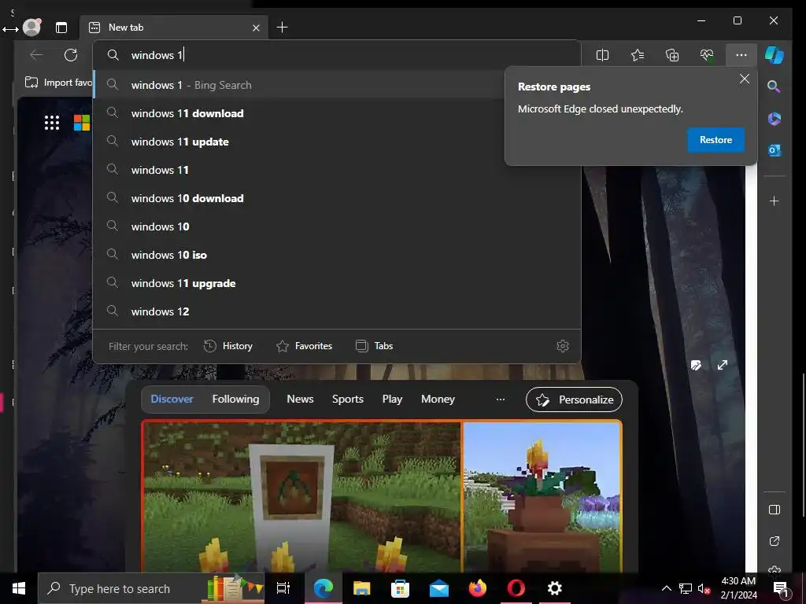Screen dimensions: 806x604
Task: Open Microsoft 365 sidebar icon
Action: (775, 119)
